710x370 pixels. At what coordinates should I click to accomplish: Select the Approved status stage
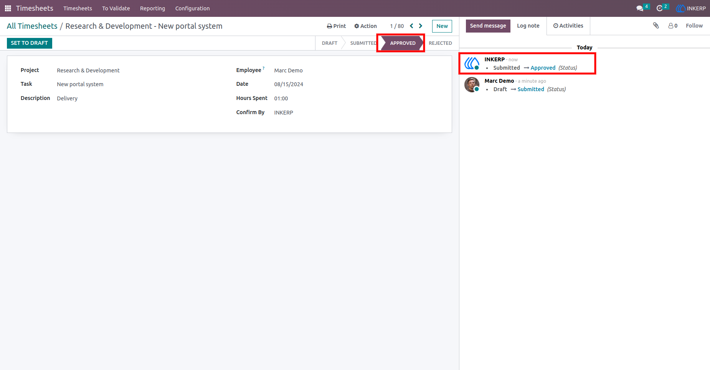click(x=403, y=43)
